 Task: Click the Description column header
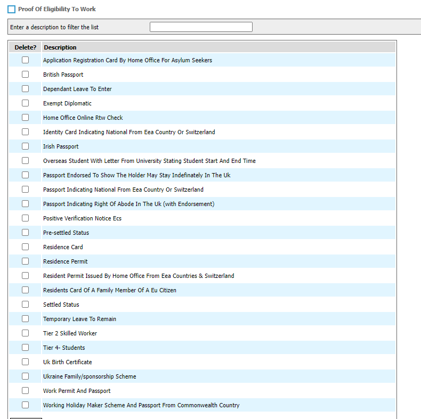click(60, 47)
